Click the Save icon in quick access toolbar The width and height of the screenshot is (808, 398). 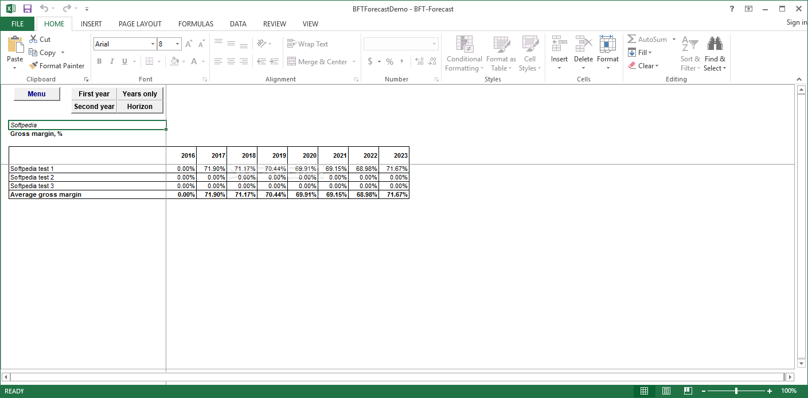coord(28,9)
